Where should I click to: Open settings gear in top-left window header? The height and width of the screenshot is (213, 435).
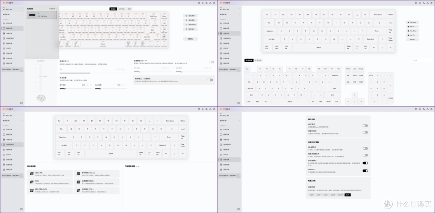click(214, 3)
